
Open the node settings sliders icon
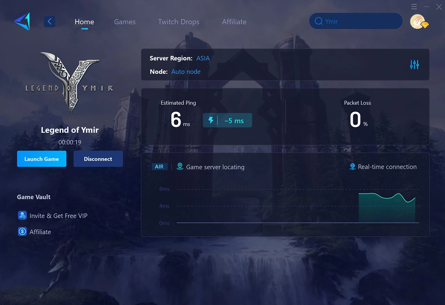[414, 64]
